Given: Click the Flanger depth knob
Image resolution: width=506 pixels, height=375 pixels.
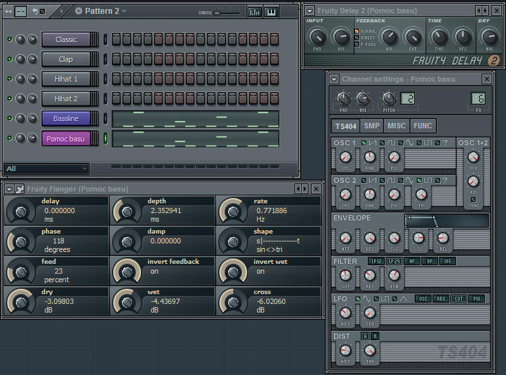Looking at the screenshot, I should (x=127, y=211).
